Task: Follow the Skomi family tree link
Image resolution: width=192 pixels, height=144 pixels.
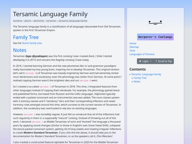Action: (32, 43)
